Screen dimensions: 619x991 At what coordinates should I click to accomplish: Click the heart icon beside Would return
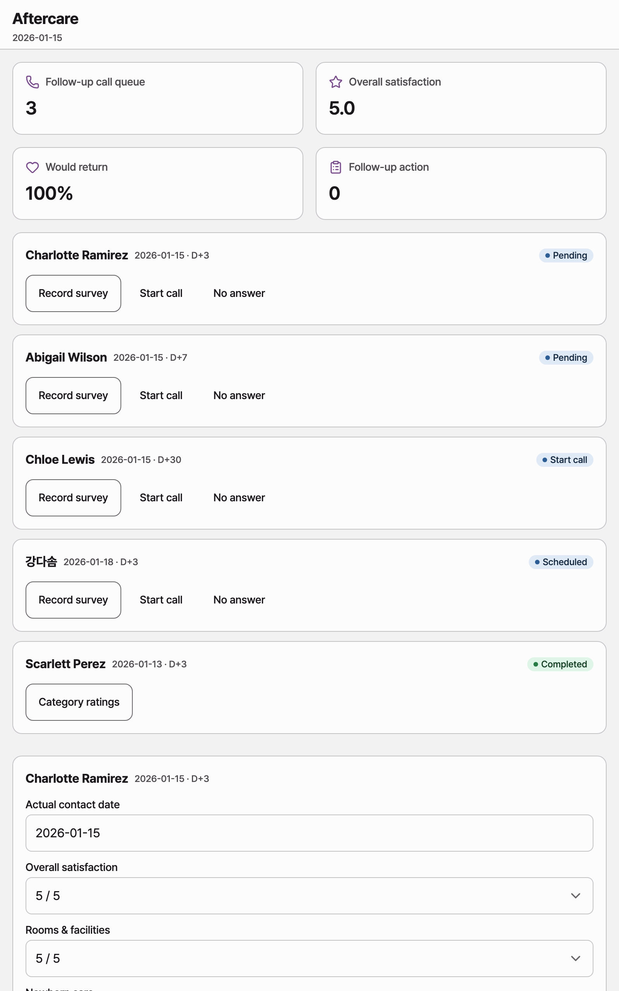click(x=32, y=167)
